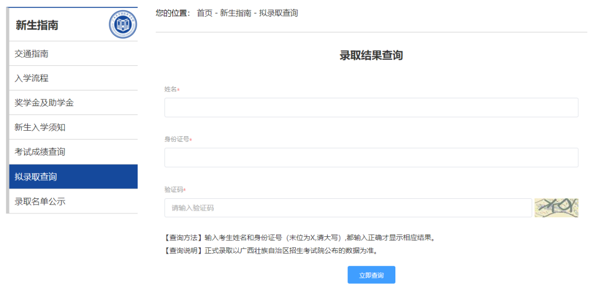Click the 【查询方法】 instruction line
Image resolution: width=604 pixels, height=291 pixels.
[300, 237]
